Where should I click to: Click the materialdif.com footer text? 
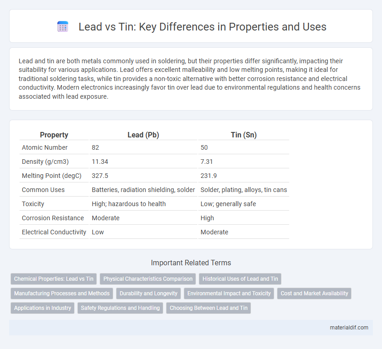[x=349, y=328]
